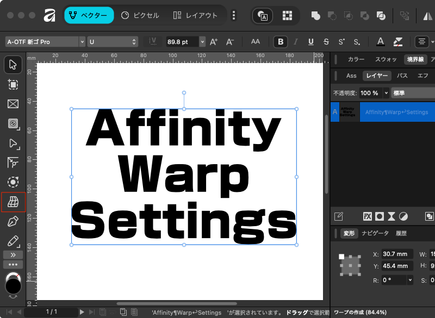Switch to the ピクセル studio tab
This screenshot has width=435, height=318.
point(141,15)
